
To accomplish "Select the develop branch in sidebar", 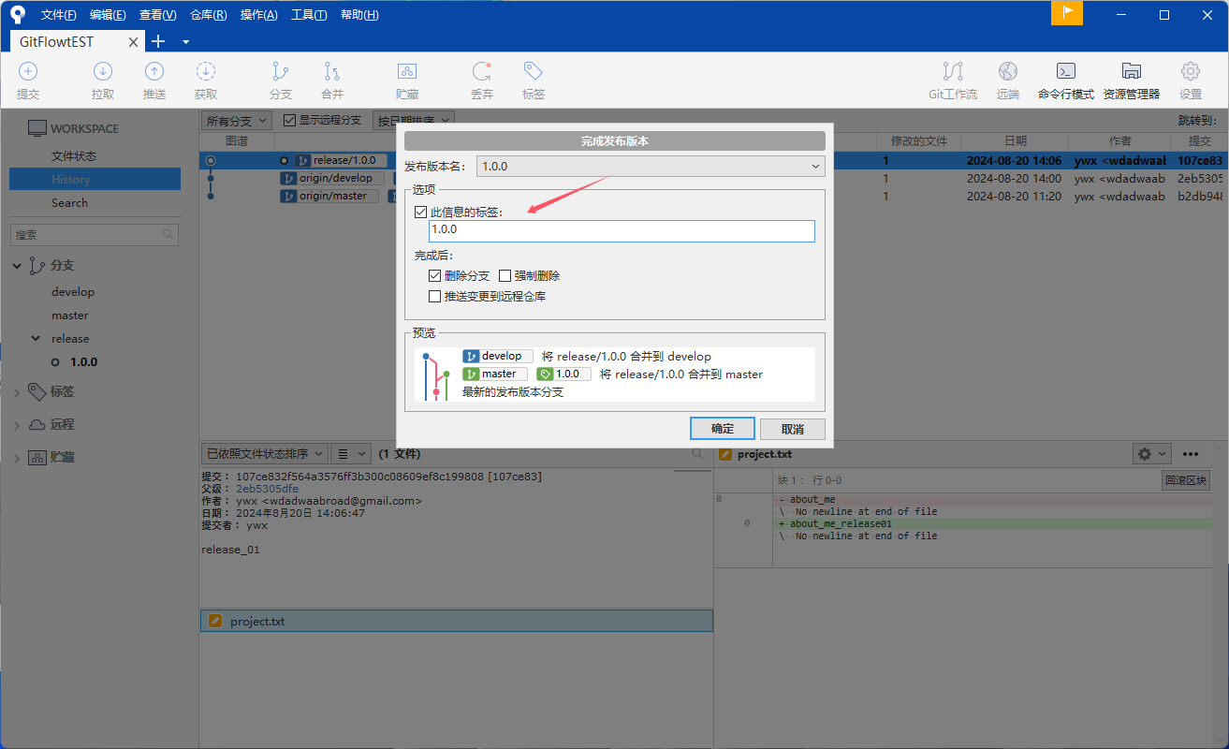I will tap(73, 292).
